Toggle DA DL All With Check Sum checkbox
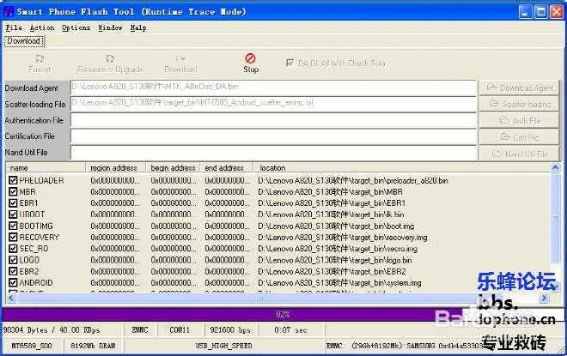The width and height of the screenshot is (567, 356). 290,63
